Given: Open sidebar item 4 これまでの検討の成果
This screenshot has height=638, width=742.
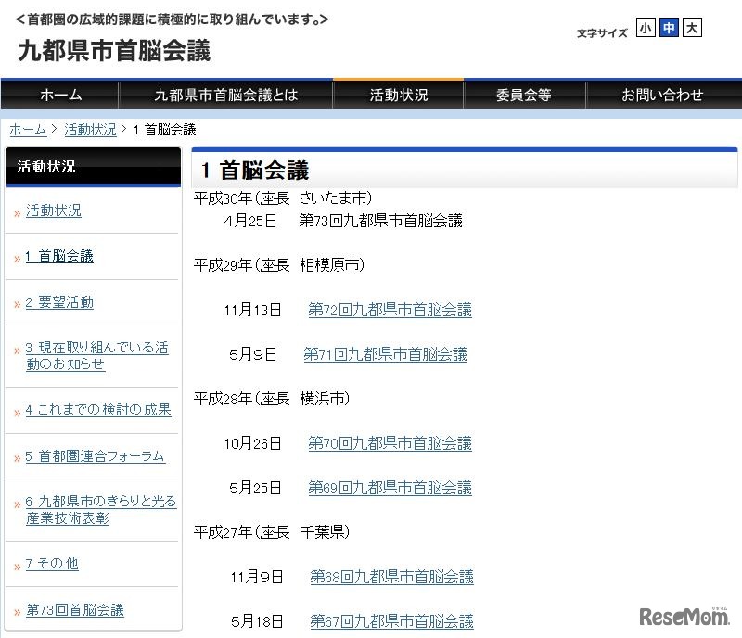Looking at the screenshot, I should click(x=98, y=410).
